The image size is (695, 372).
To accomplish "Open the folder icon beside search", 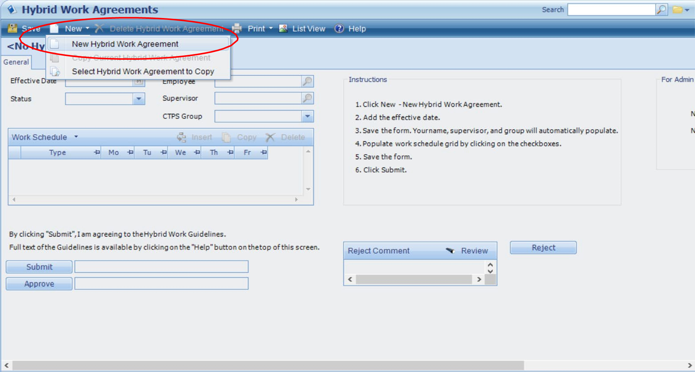I will (678, 10).
